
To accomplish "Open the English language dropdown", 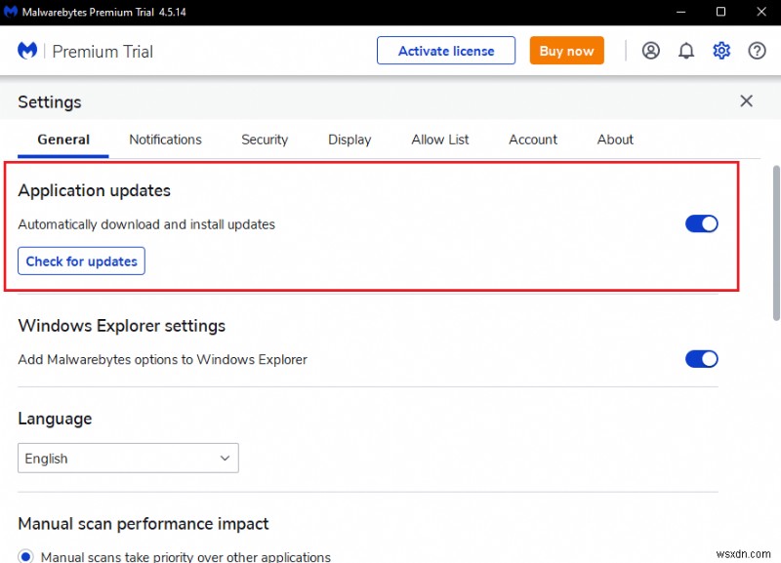I will click(x=128, y=458).
